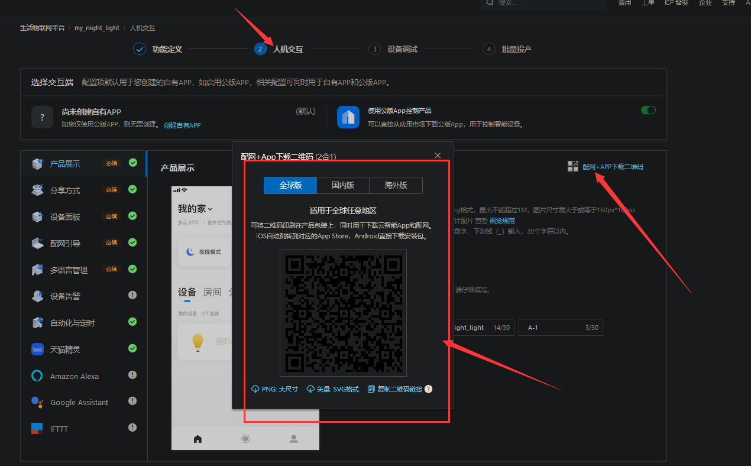Click the warning status icon for Google Assistant
The image size is (751, 466).
pyautogui.click(x=132, y=401)
